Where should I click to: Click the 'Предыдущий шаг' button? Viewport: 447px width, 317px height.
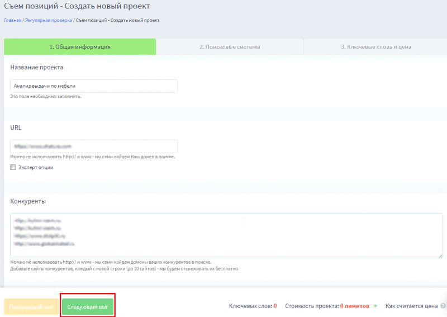click(x=31, y=307)
